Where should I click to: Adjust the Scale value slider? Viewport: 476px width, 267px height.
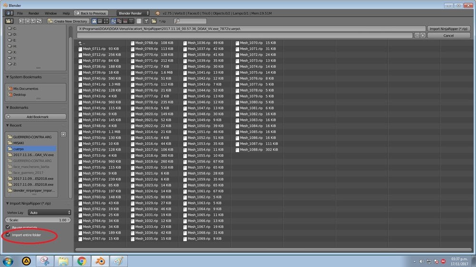[38, 220]
